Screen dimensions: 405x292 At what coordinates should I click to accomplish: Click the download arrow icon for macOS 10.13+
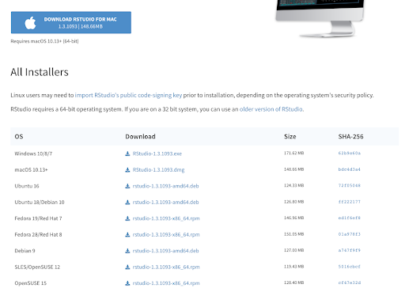[127, 170]
